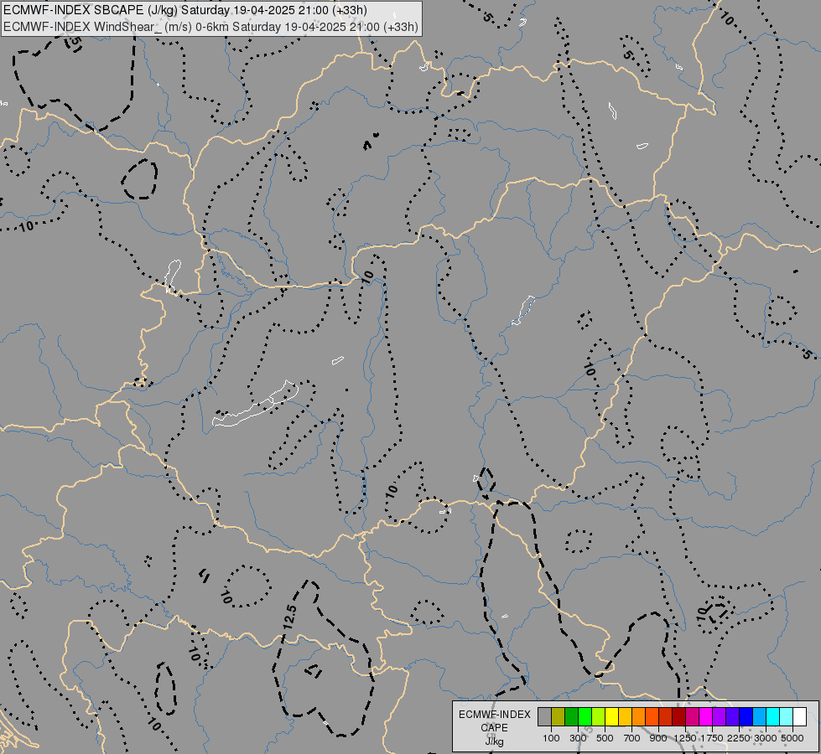
Task: Select the pale cyan swatch left of 5000 tick
Action: coord(787,717)
